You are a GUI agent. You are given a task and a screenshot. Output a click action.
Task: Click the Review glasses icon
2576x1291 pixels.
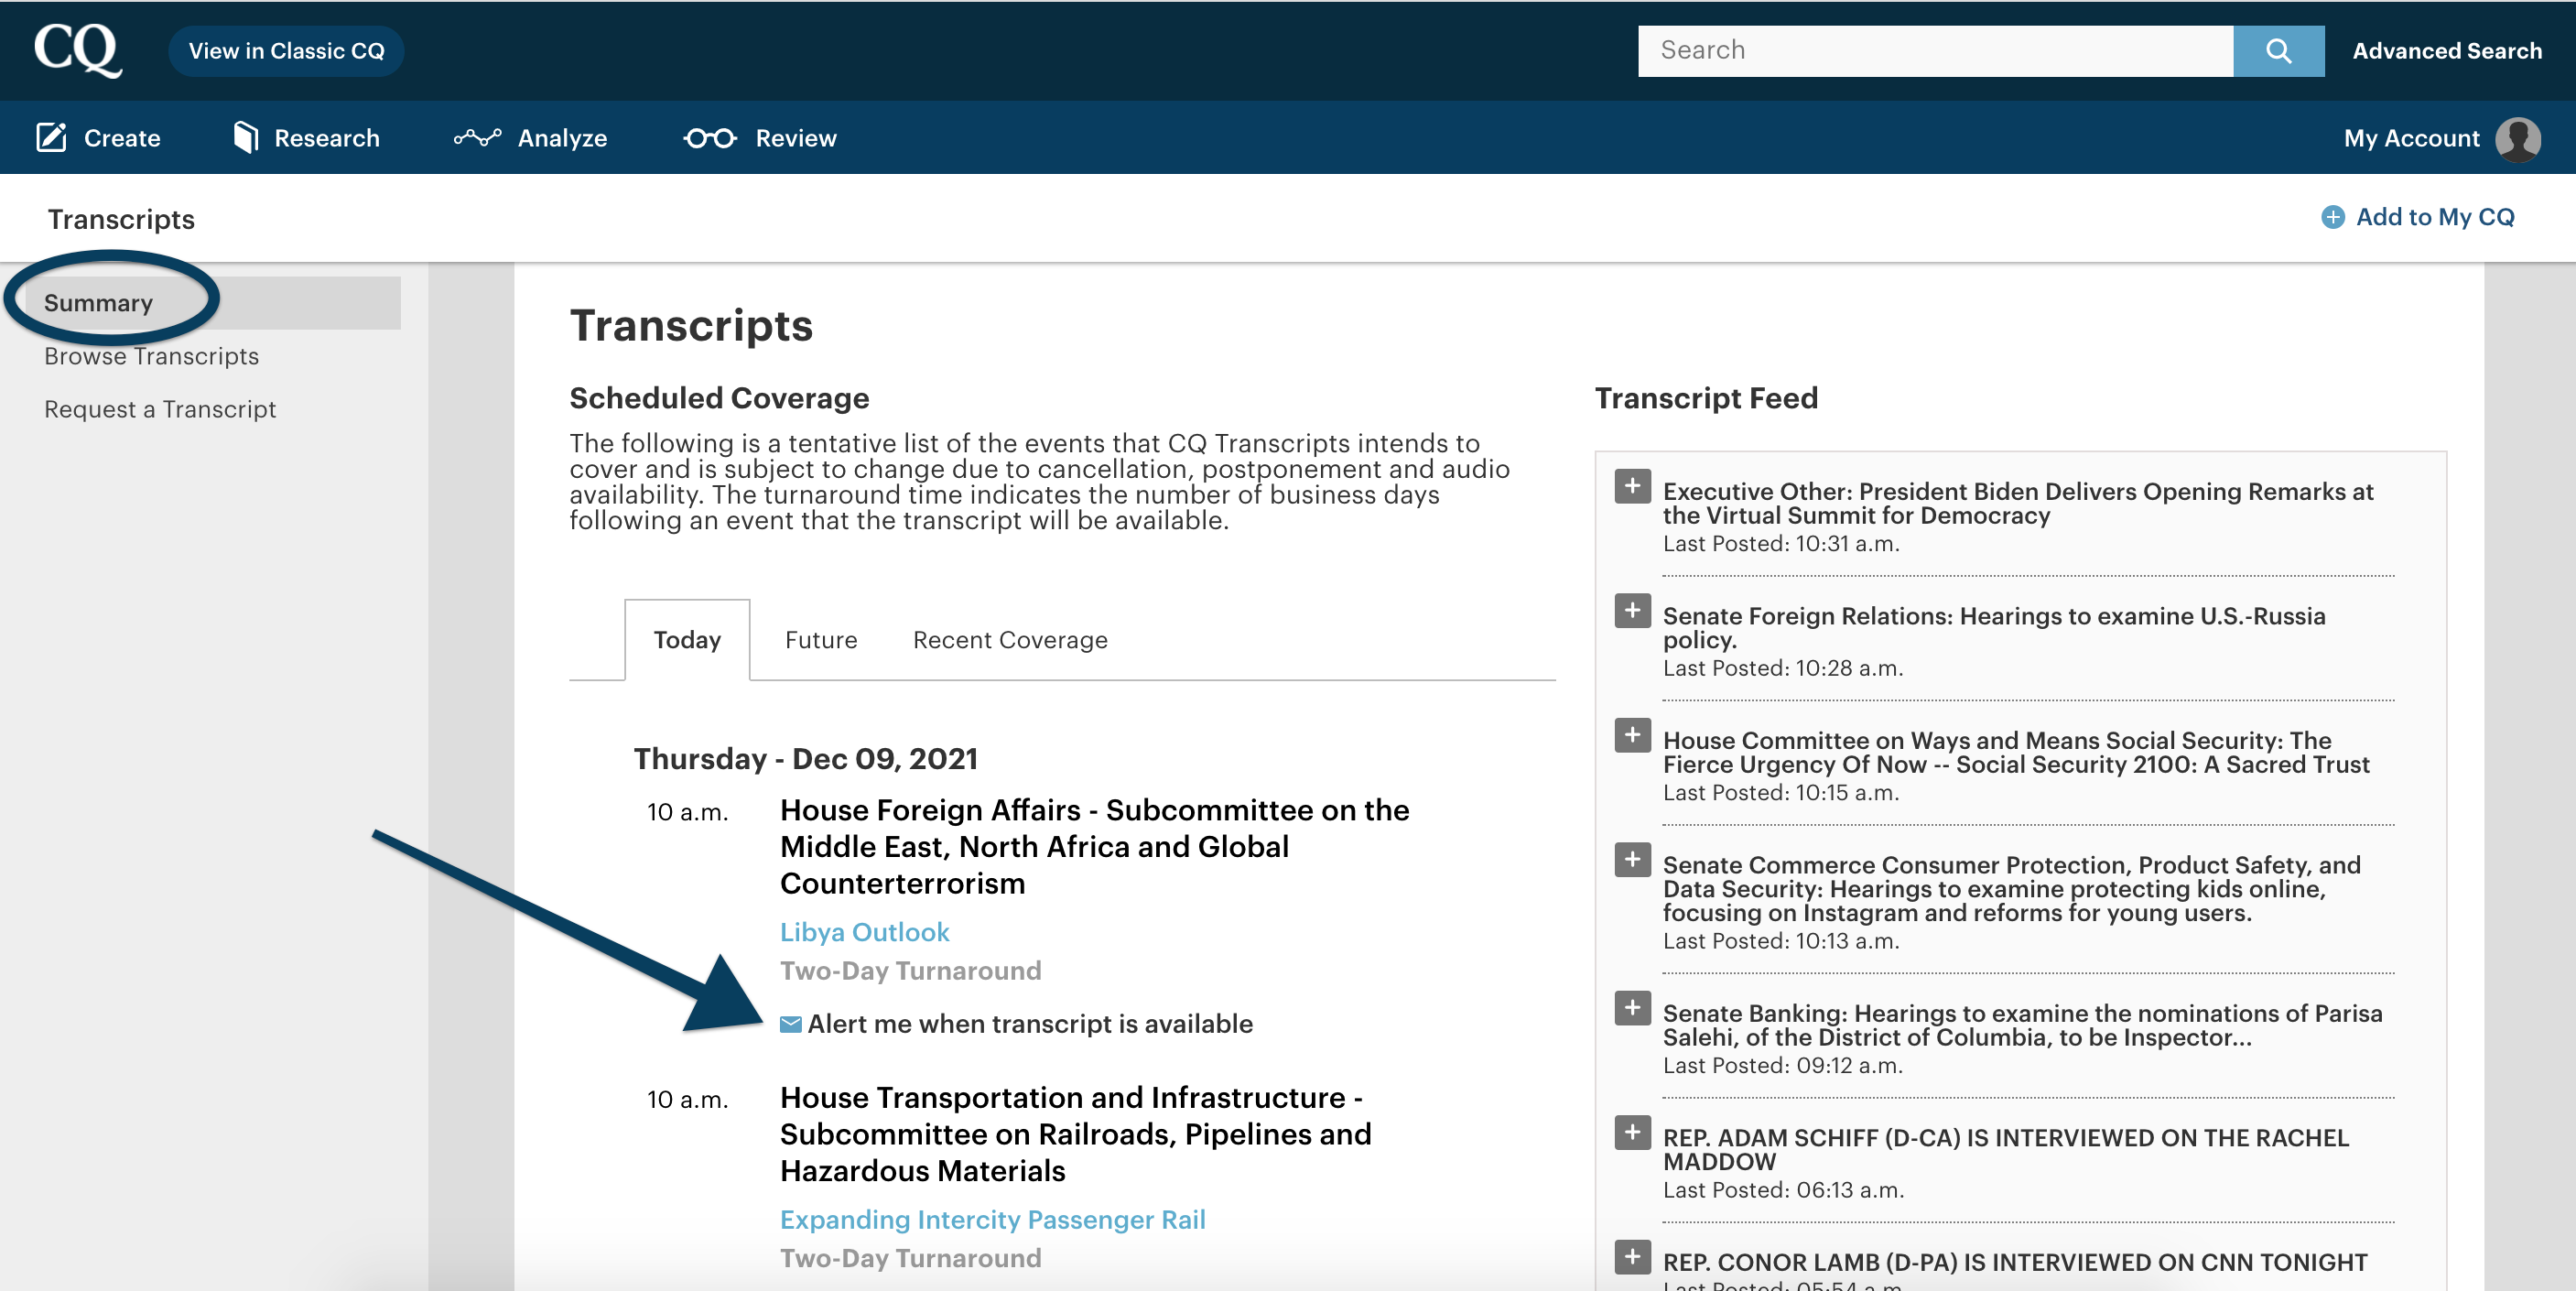pos(710,138)
